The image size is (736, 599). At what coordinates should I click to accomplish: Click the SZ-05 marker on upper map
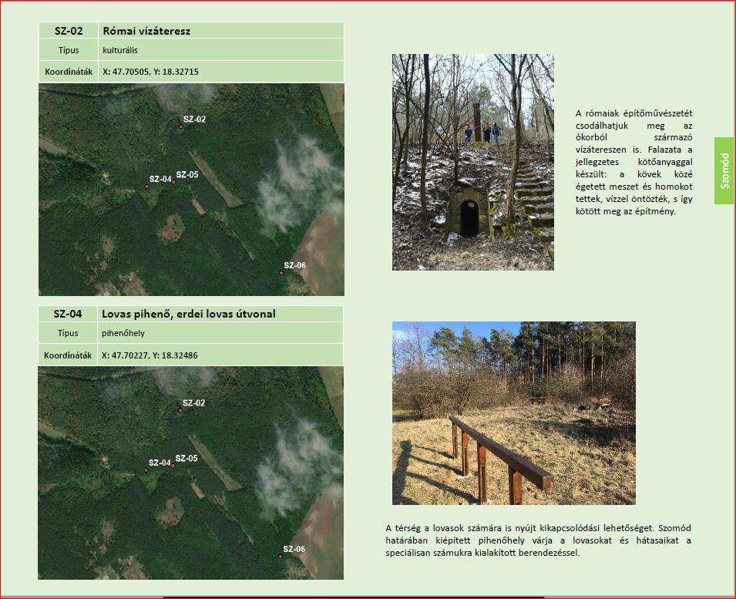click(x=173, y=182)
